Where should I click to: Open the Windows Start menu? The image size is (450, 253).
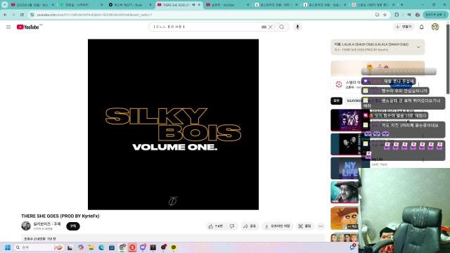point(8,247)
